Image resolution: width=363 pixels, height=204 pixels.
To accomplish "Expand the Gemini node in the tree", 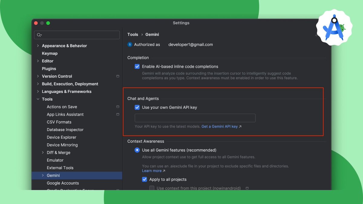I will pyautogui.click(x=43, y=175).
